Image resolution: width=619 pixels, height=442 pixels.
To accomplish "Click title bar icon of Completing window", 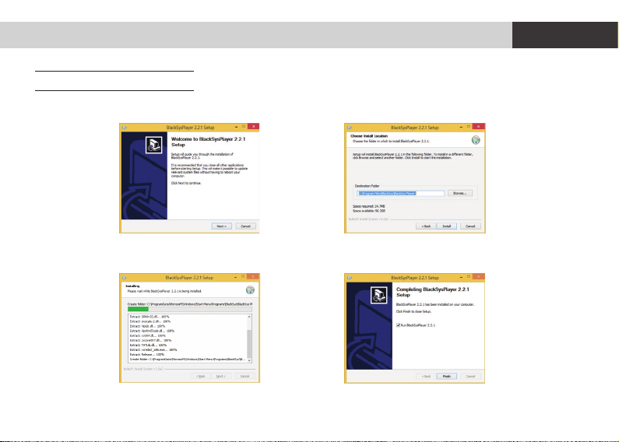I will pyautogui.click(x=350, y=278).
